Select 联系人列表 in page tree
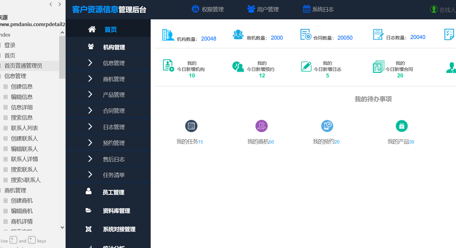The height and width of the screenshot is (248, 456). 25,128
